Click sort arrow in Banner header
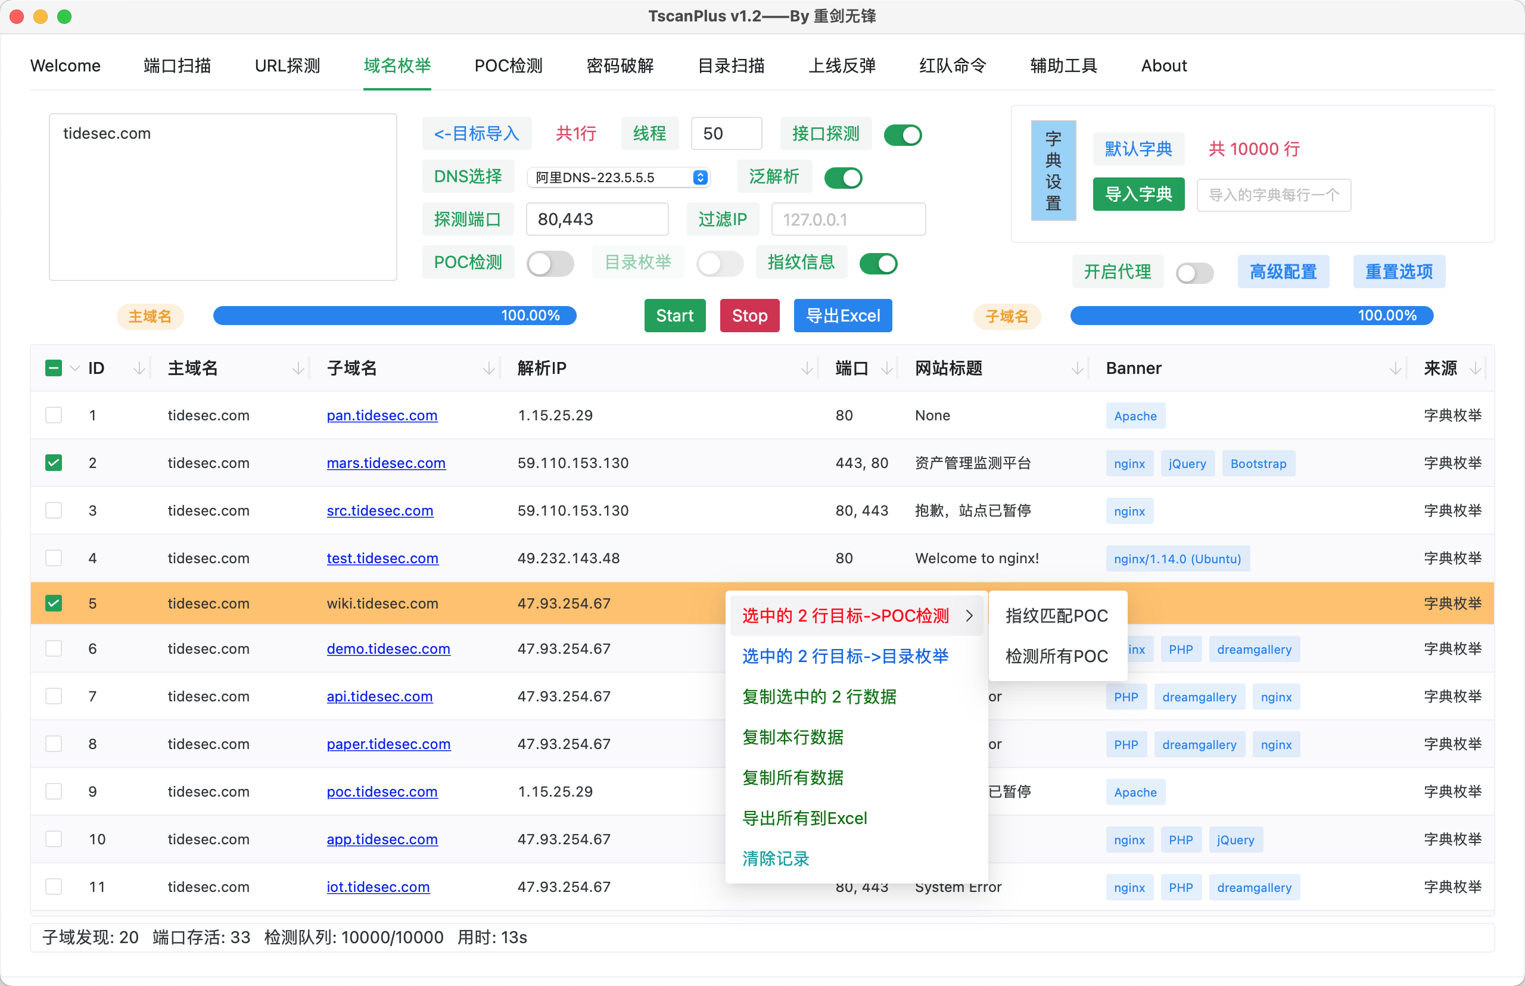 (x=1395, y=368)
